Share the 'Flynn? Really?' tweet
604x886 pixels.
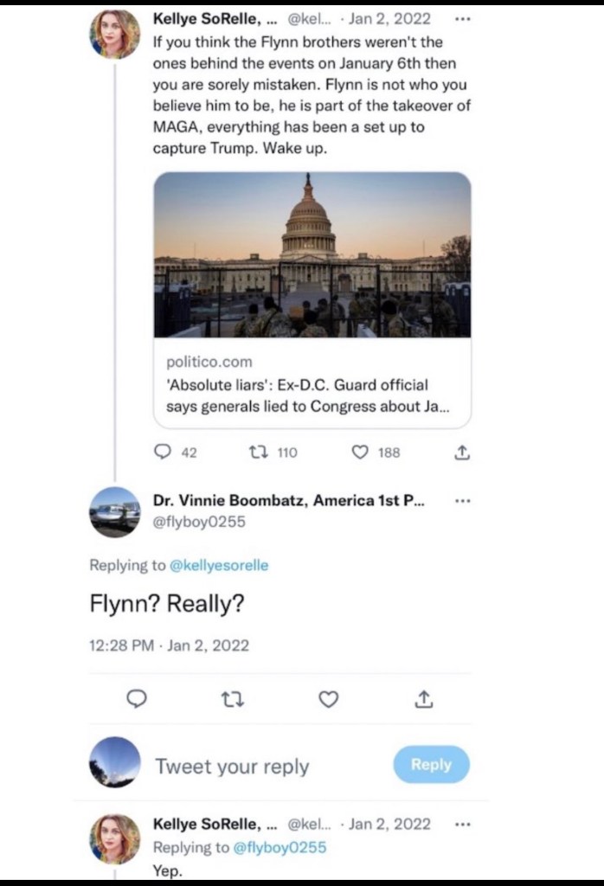coord(424,699)
